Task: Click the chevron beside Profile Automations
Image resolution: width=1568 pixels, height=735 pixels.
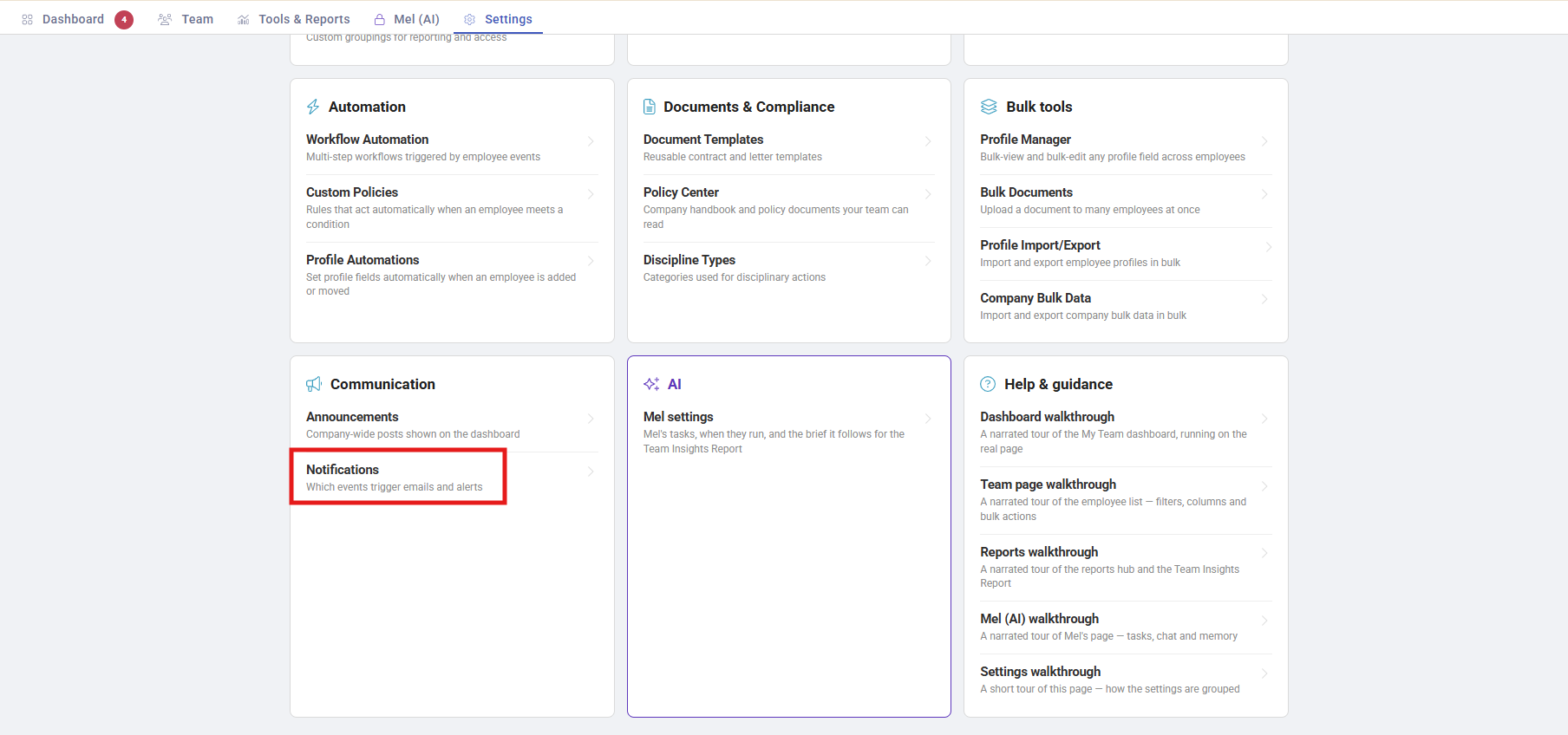Action: (x=591, y=261)
